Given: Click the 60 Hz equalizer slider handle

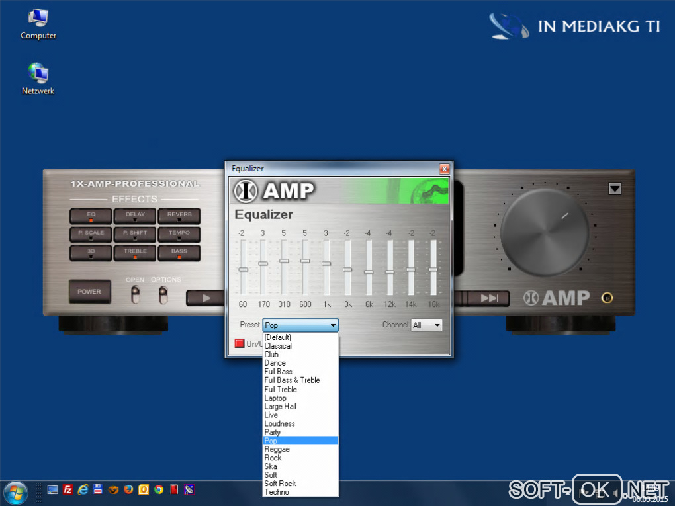Looking at the screenshot, I should 244,269.
